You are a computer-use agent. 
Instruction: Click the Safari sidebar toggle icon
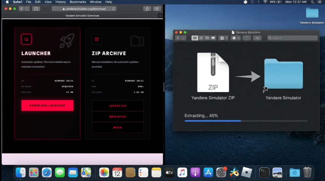36,9
